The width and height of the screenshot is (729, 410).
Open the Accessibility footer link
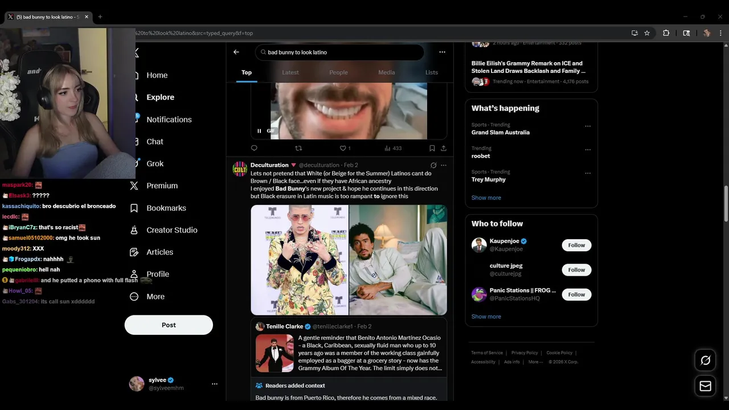[483, 362]
